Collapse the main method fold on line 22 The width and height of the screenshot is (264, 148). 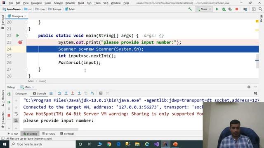26,36
